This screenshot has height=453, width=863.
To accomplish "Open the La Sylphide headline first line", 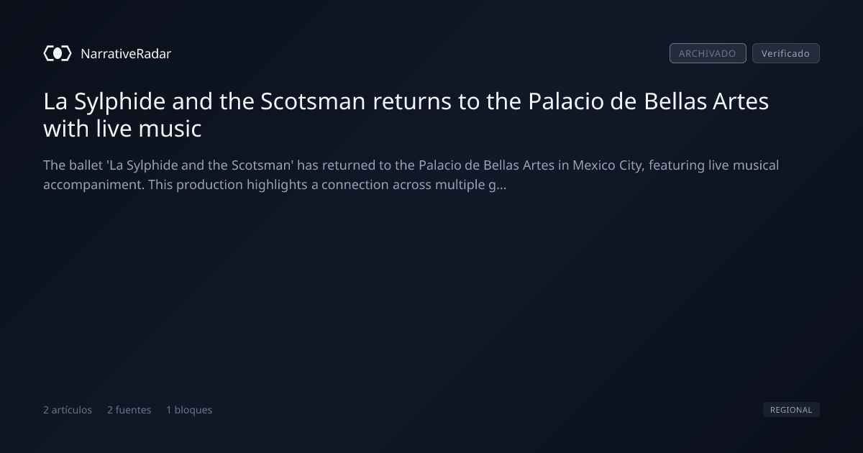I will coord(406,101).
